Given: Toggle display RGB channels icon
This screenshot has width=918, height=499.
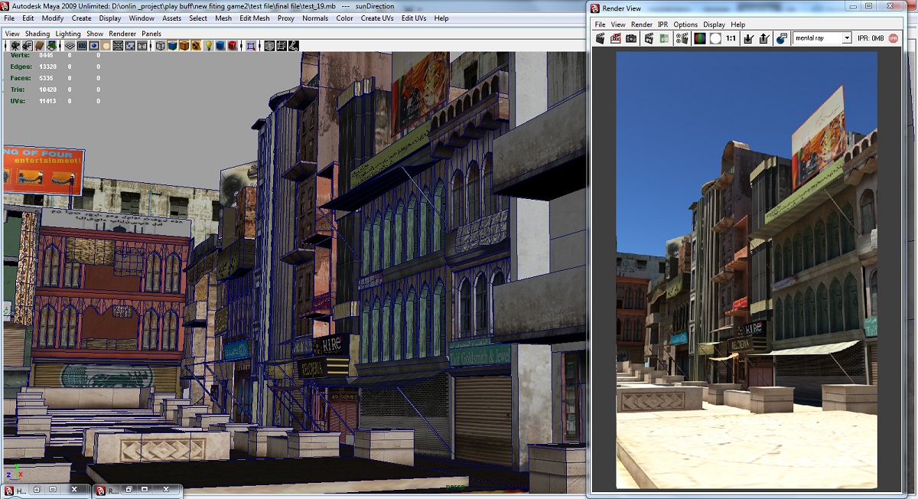Looking at the screenshot, I should 699,38.
